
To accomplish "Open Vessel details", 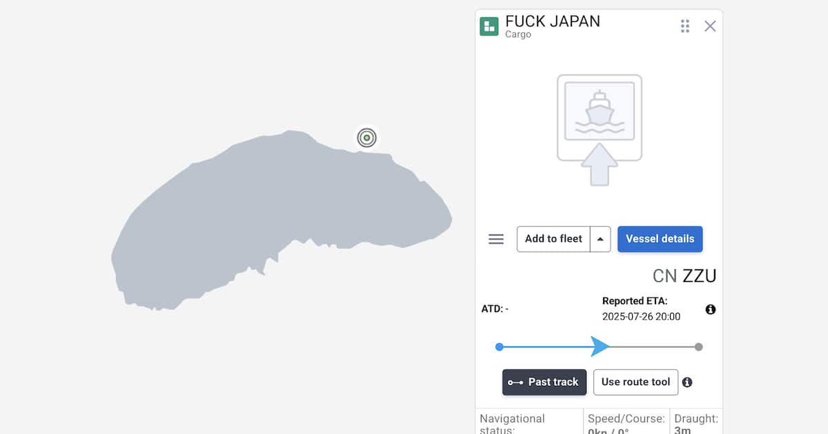I will [660, 239].
